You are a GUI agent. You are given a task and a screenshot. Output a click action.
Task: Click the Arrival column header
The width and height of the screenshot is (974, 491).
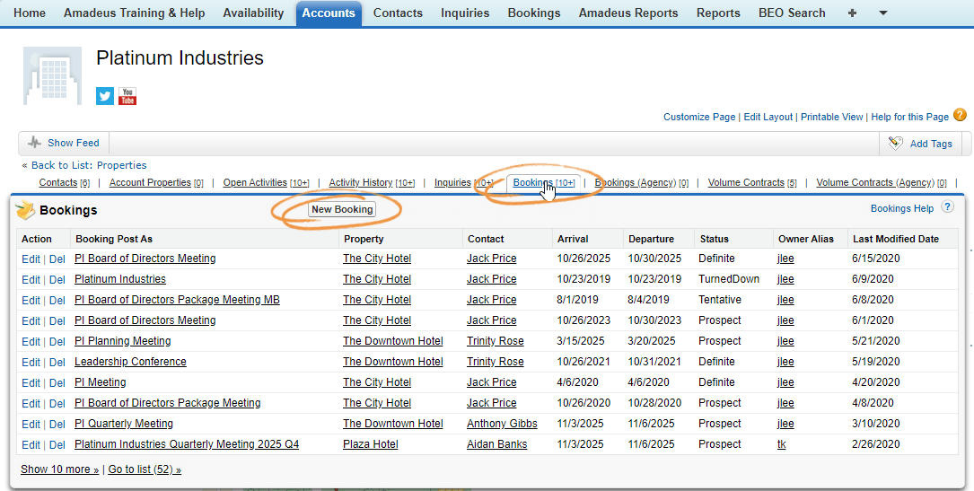click(573, 239)
